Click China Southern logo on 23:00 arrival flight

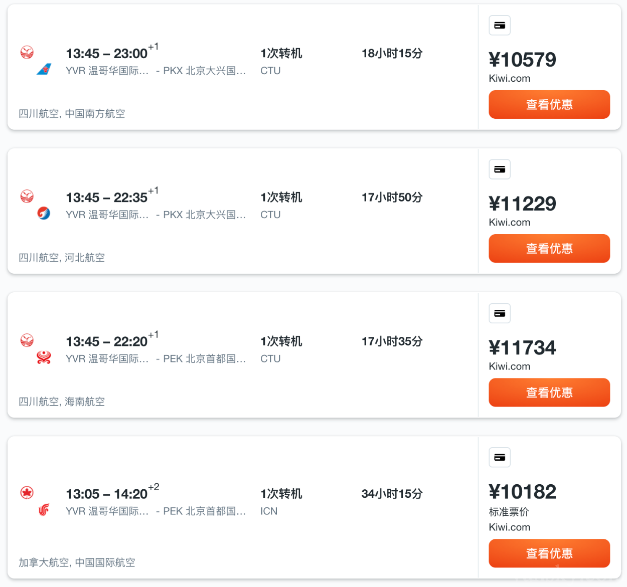coord(44,69)
